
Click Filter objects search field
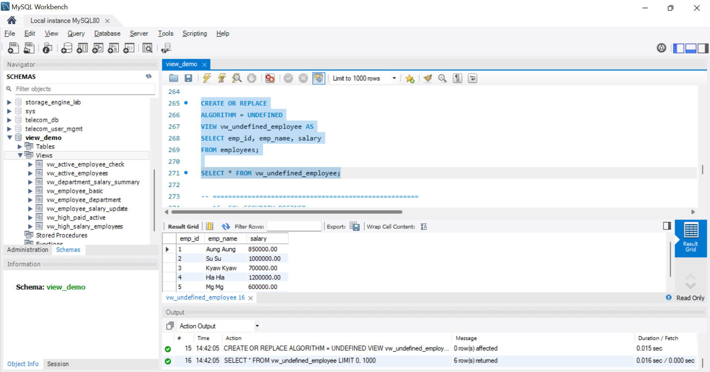pyautogui.click(x=85, y=89)
